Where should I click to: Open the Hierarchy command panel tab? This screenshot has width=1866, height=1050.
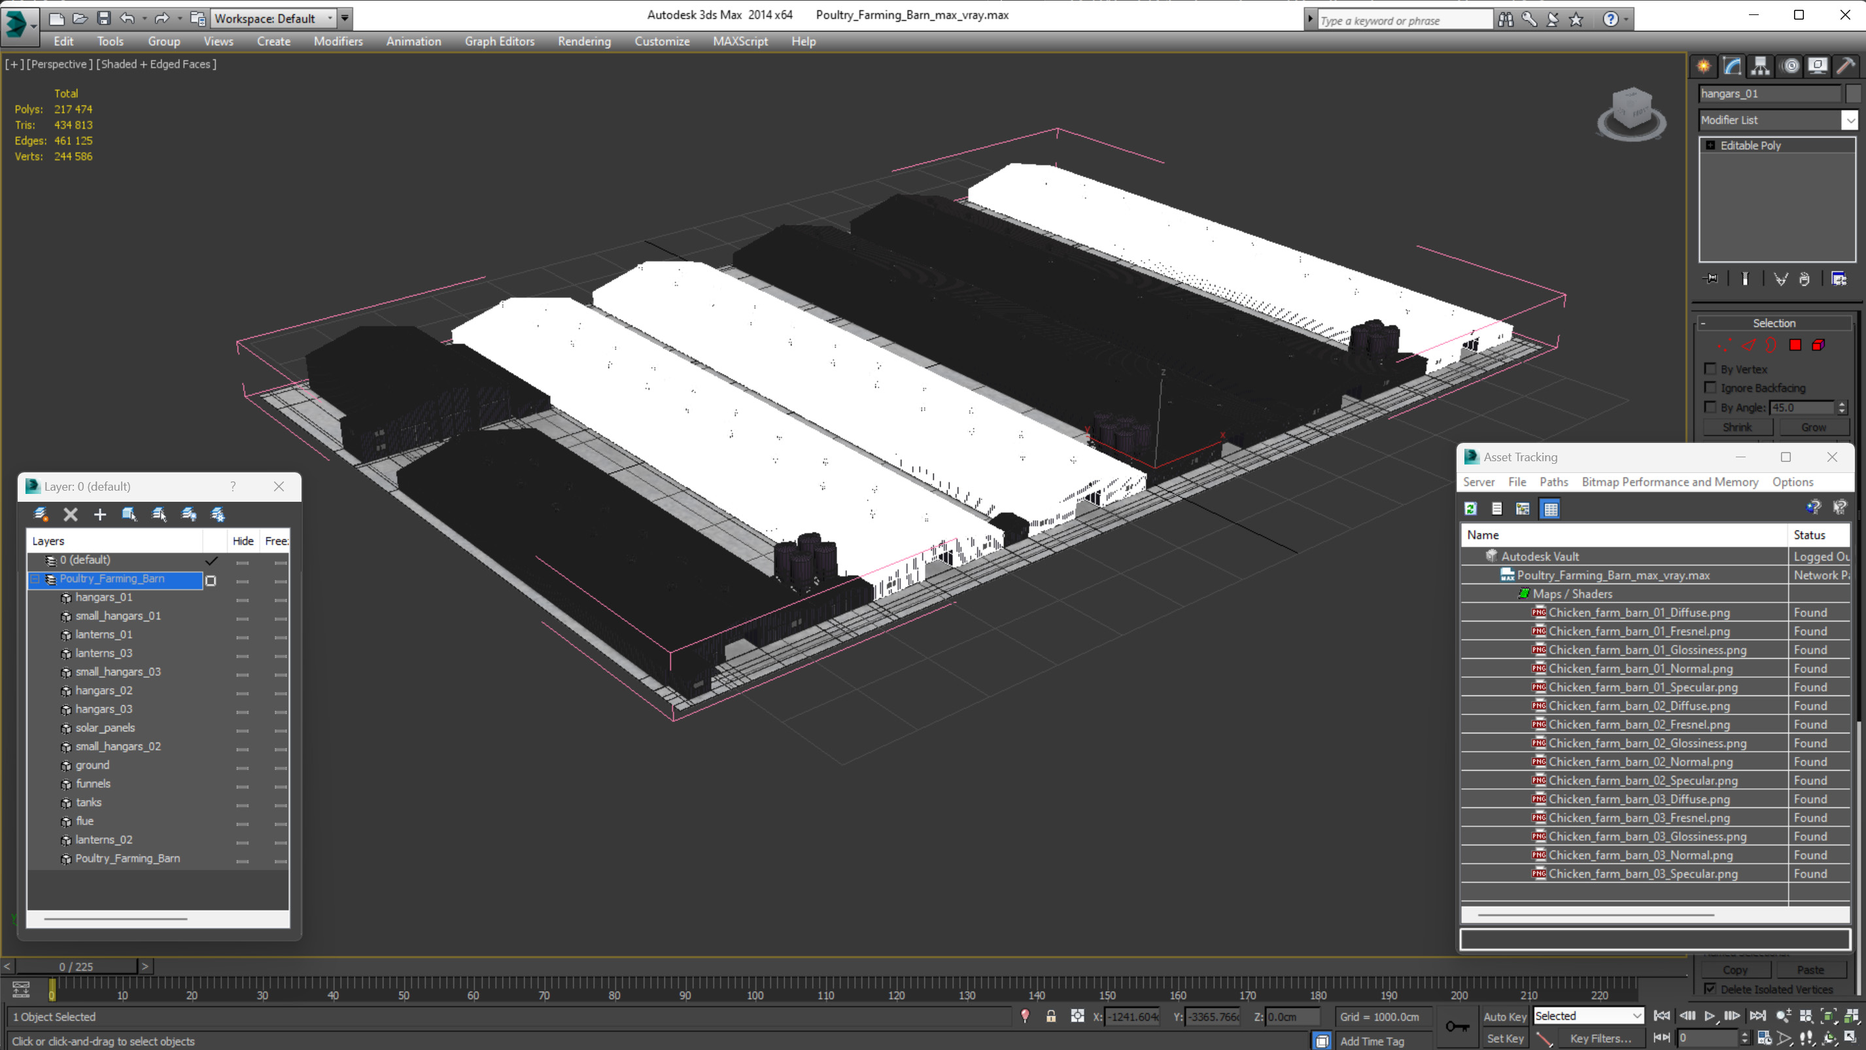point(1760,66)
